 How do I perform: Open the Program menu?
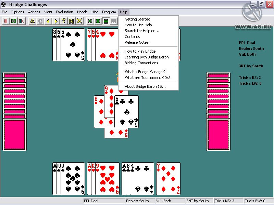point(109,12)
